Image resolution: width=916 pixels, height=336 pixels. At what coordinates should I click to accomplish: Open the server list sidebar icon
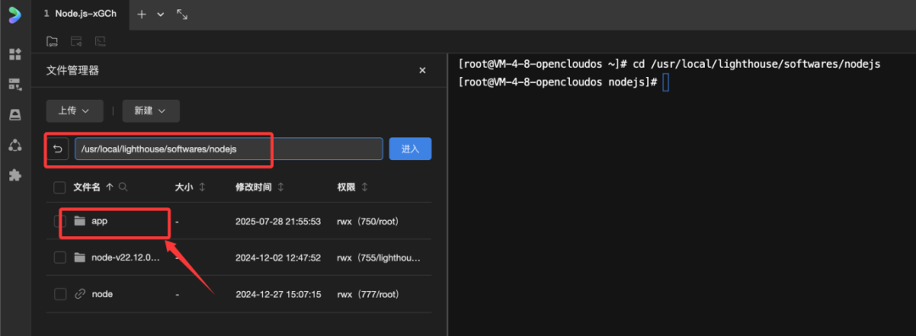click(x=15, y=85)
